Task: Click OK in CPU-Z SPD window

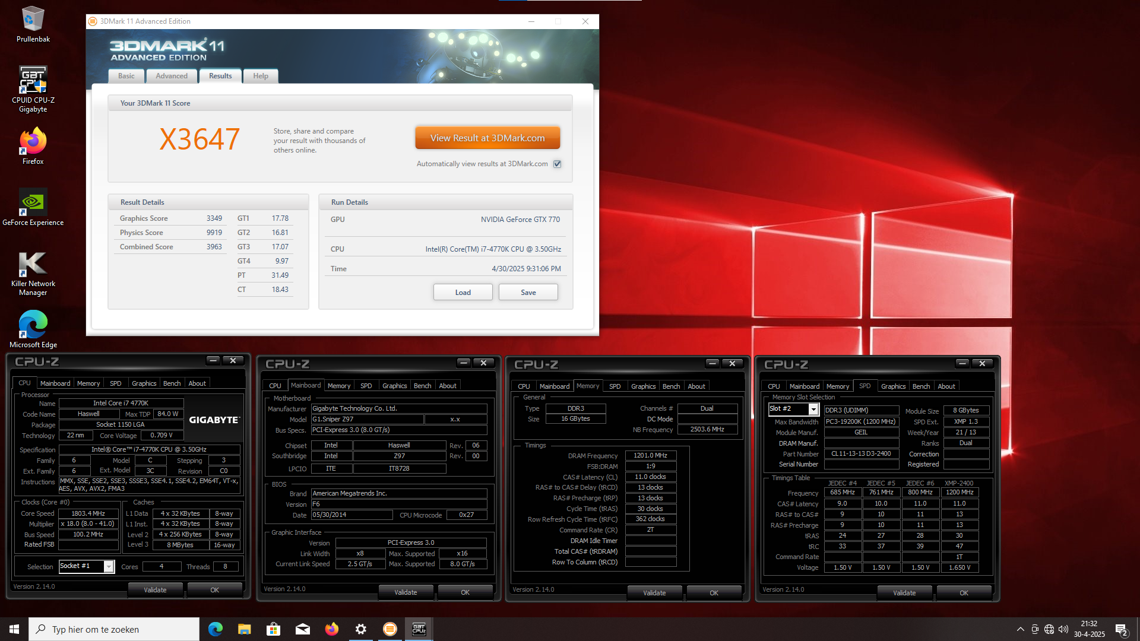Action: click(x=964, y=593)
